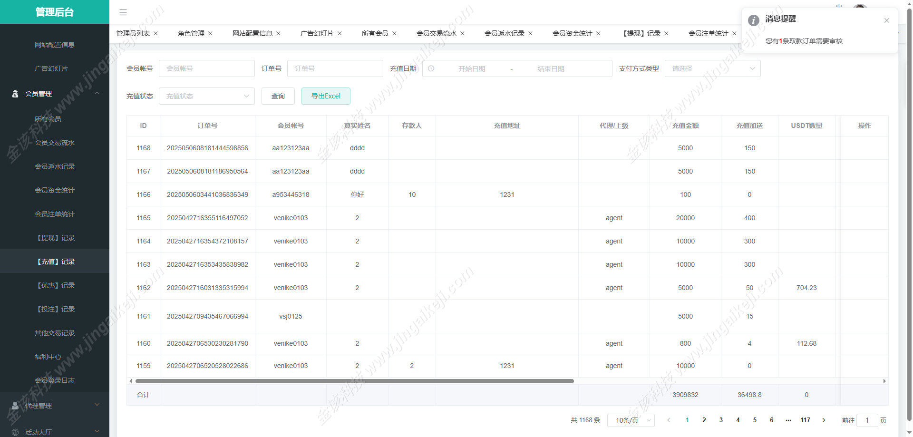Close the 网站配置信息 tab
The width and height of the screenshot is (913, 437).
[x=278, y=33]
